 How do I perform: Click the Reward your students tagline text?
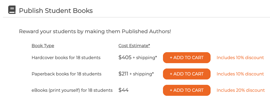[95, 32]
